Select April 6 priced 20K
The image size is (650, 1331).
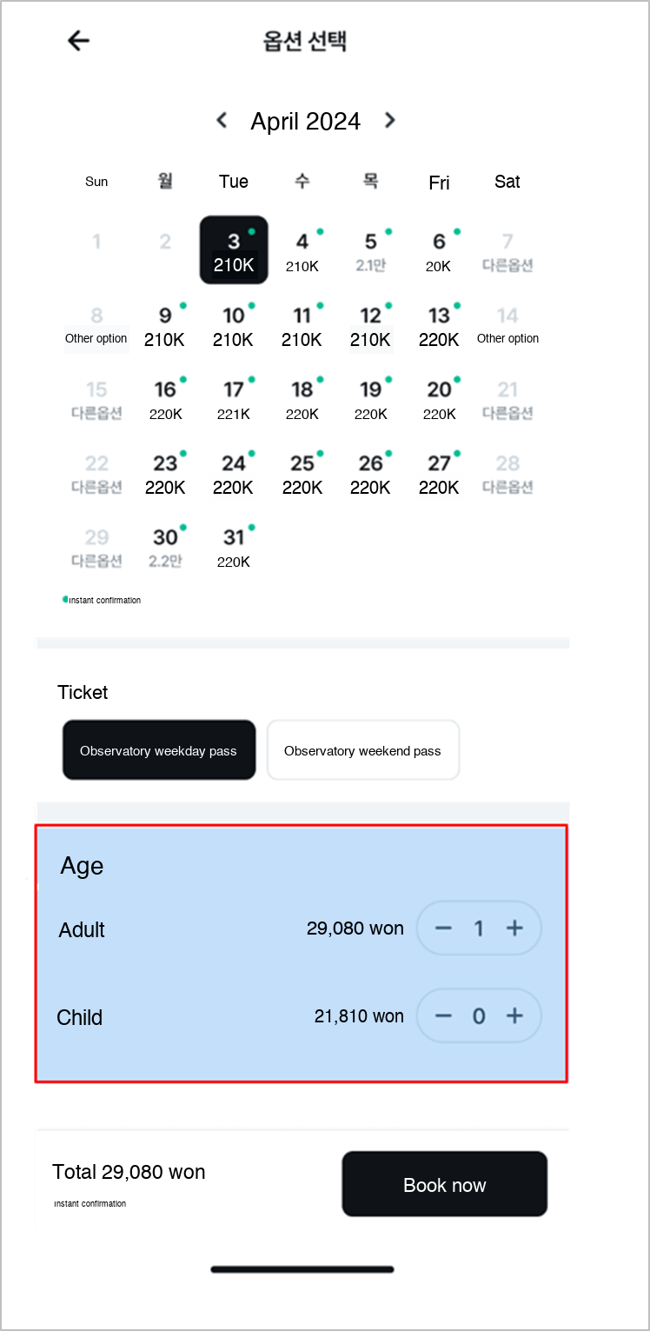(x=439, y=251)
